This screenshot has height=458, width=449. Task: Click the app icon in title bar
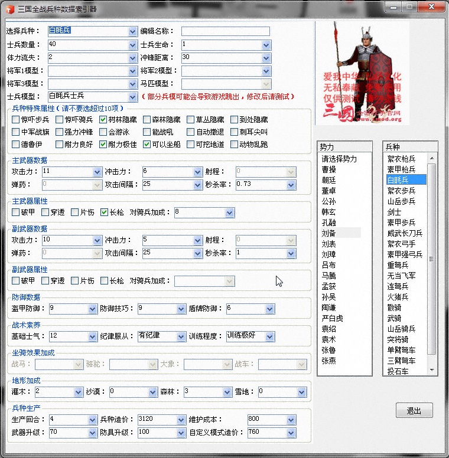click(x=8, y=8)
